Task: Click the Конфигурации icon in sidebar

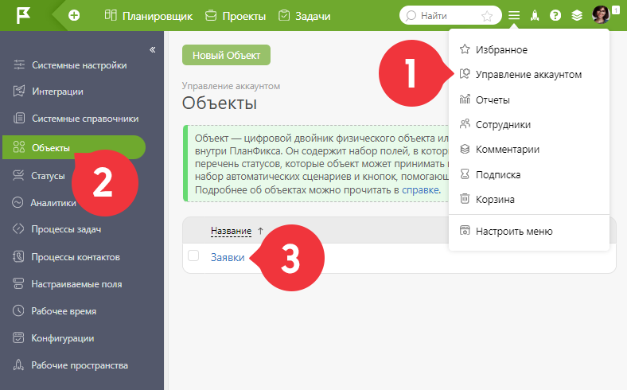Action: 18,337
